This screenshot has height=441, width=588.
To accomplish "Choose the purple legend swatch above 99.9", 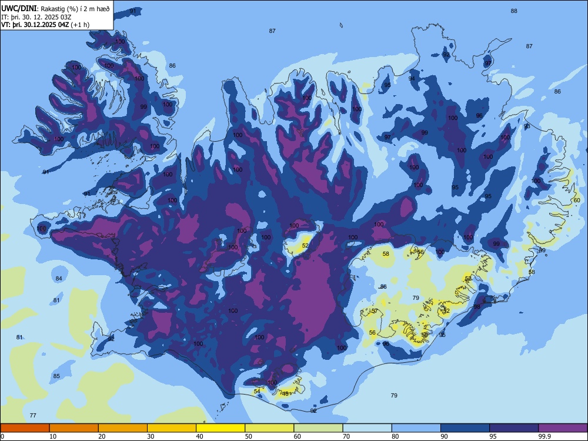I will pyautogui.click(x=563, y=428).
